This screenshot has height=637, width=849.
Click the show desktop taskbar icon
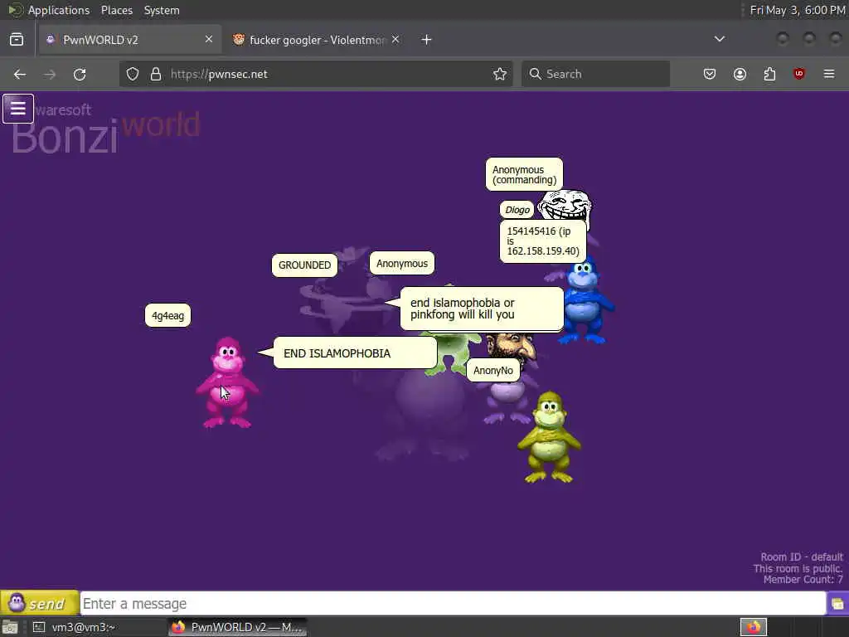10,627
